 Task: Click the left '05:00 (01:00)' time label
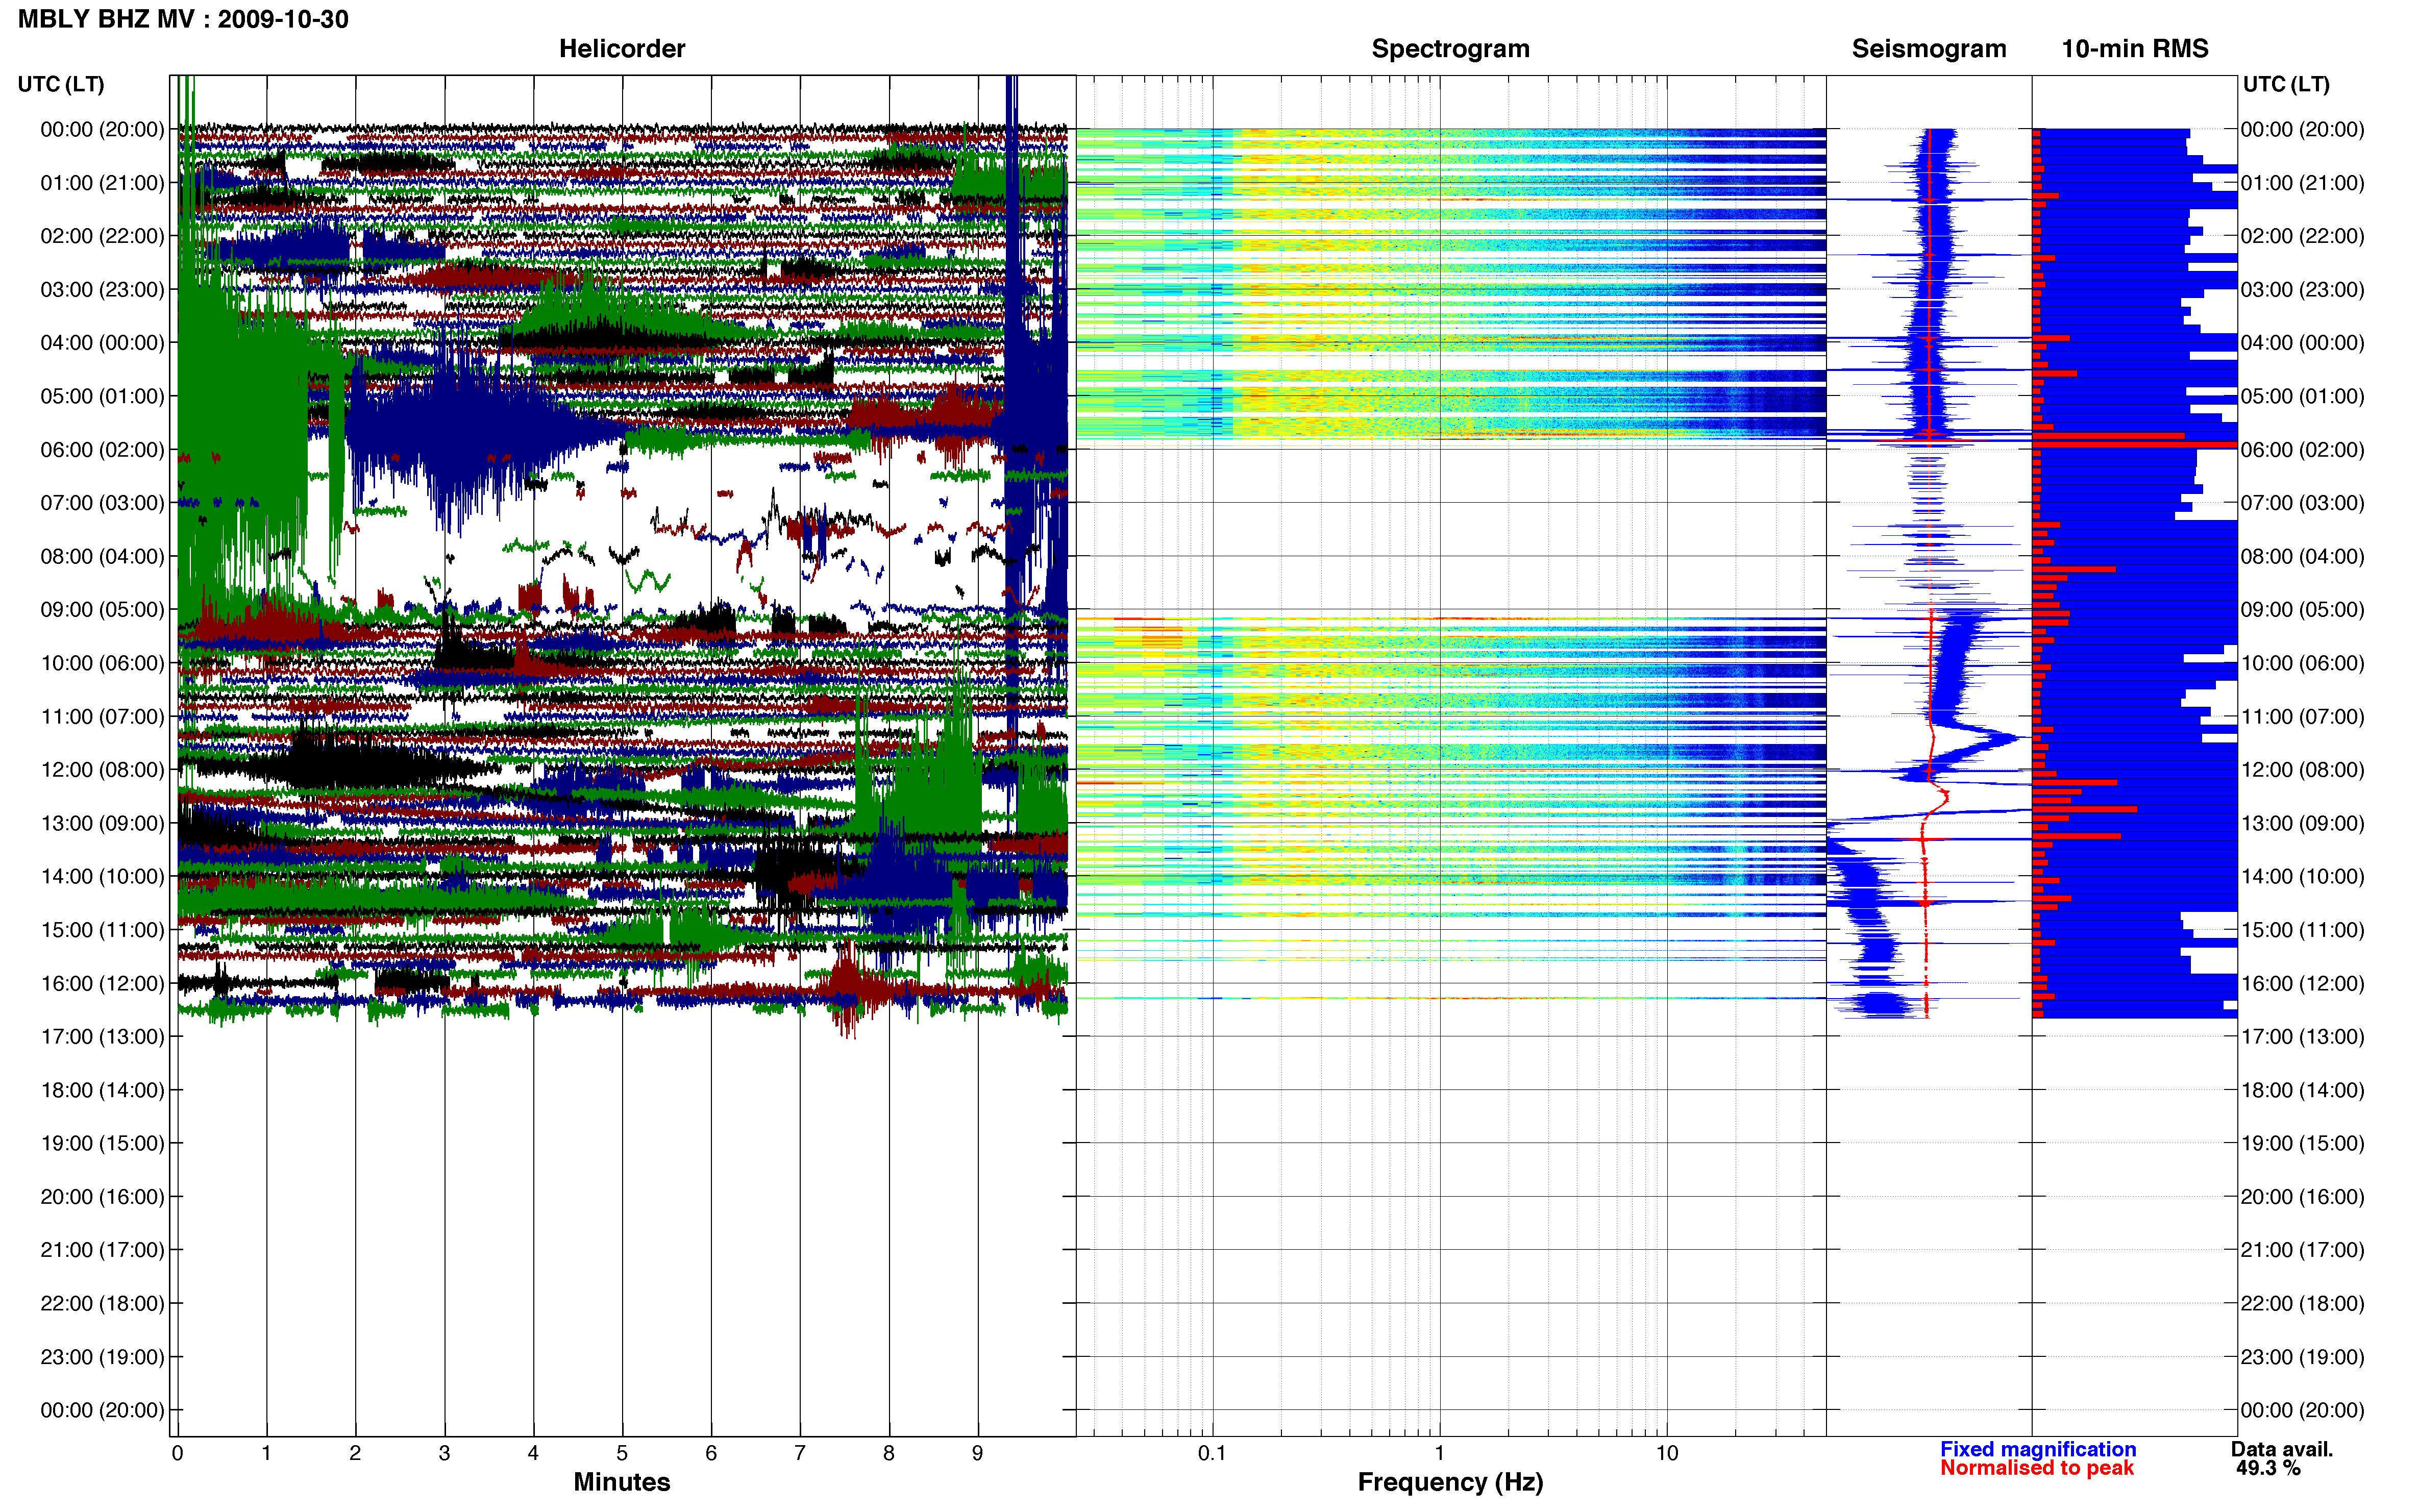pos(102,396)
